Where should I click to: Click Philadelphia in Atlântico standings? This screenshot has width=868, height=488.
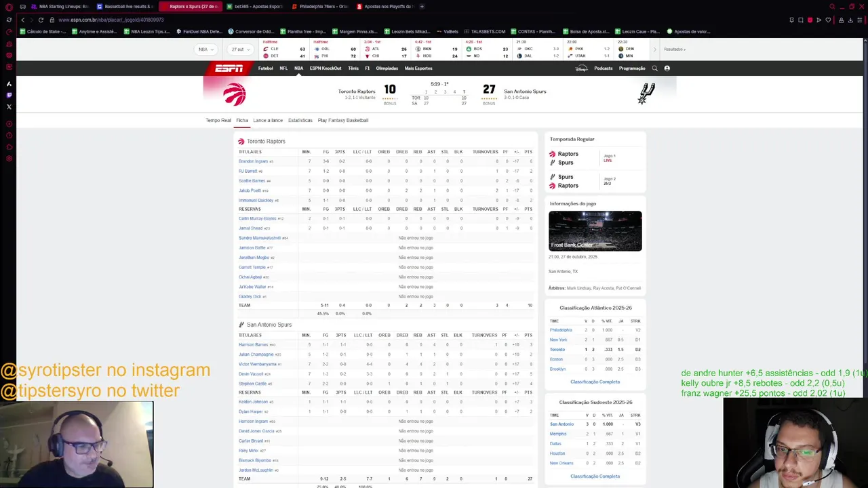point(561,330)
